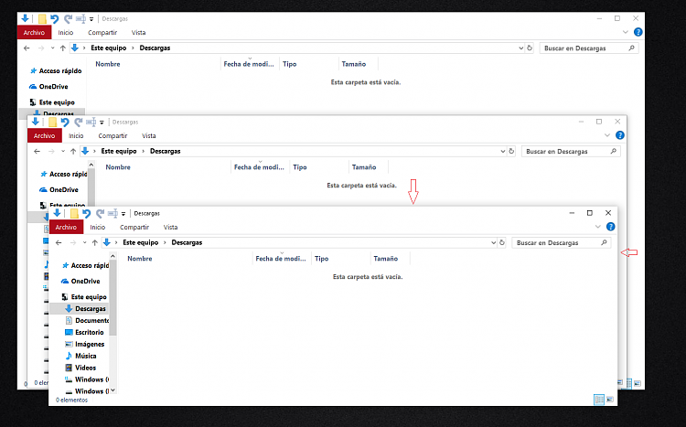Screen dimensions: 686x427
Task: Select Acceso rápido in the middle window's sidebar
Action: [63, 174]
